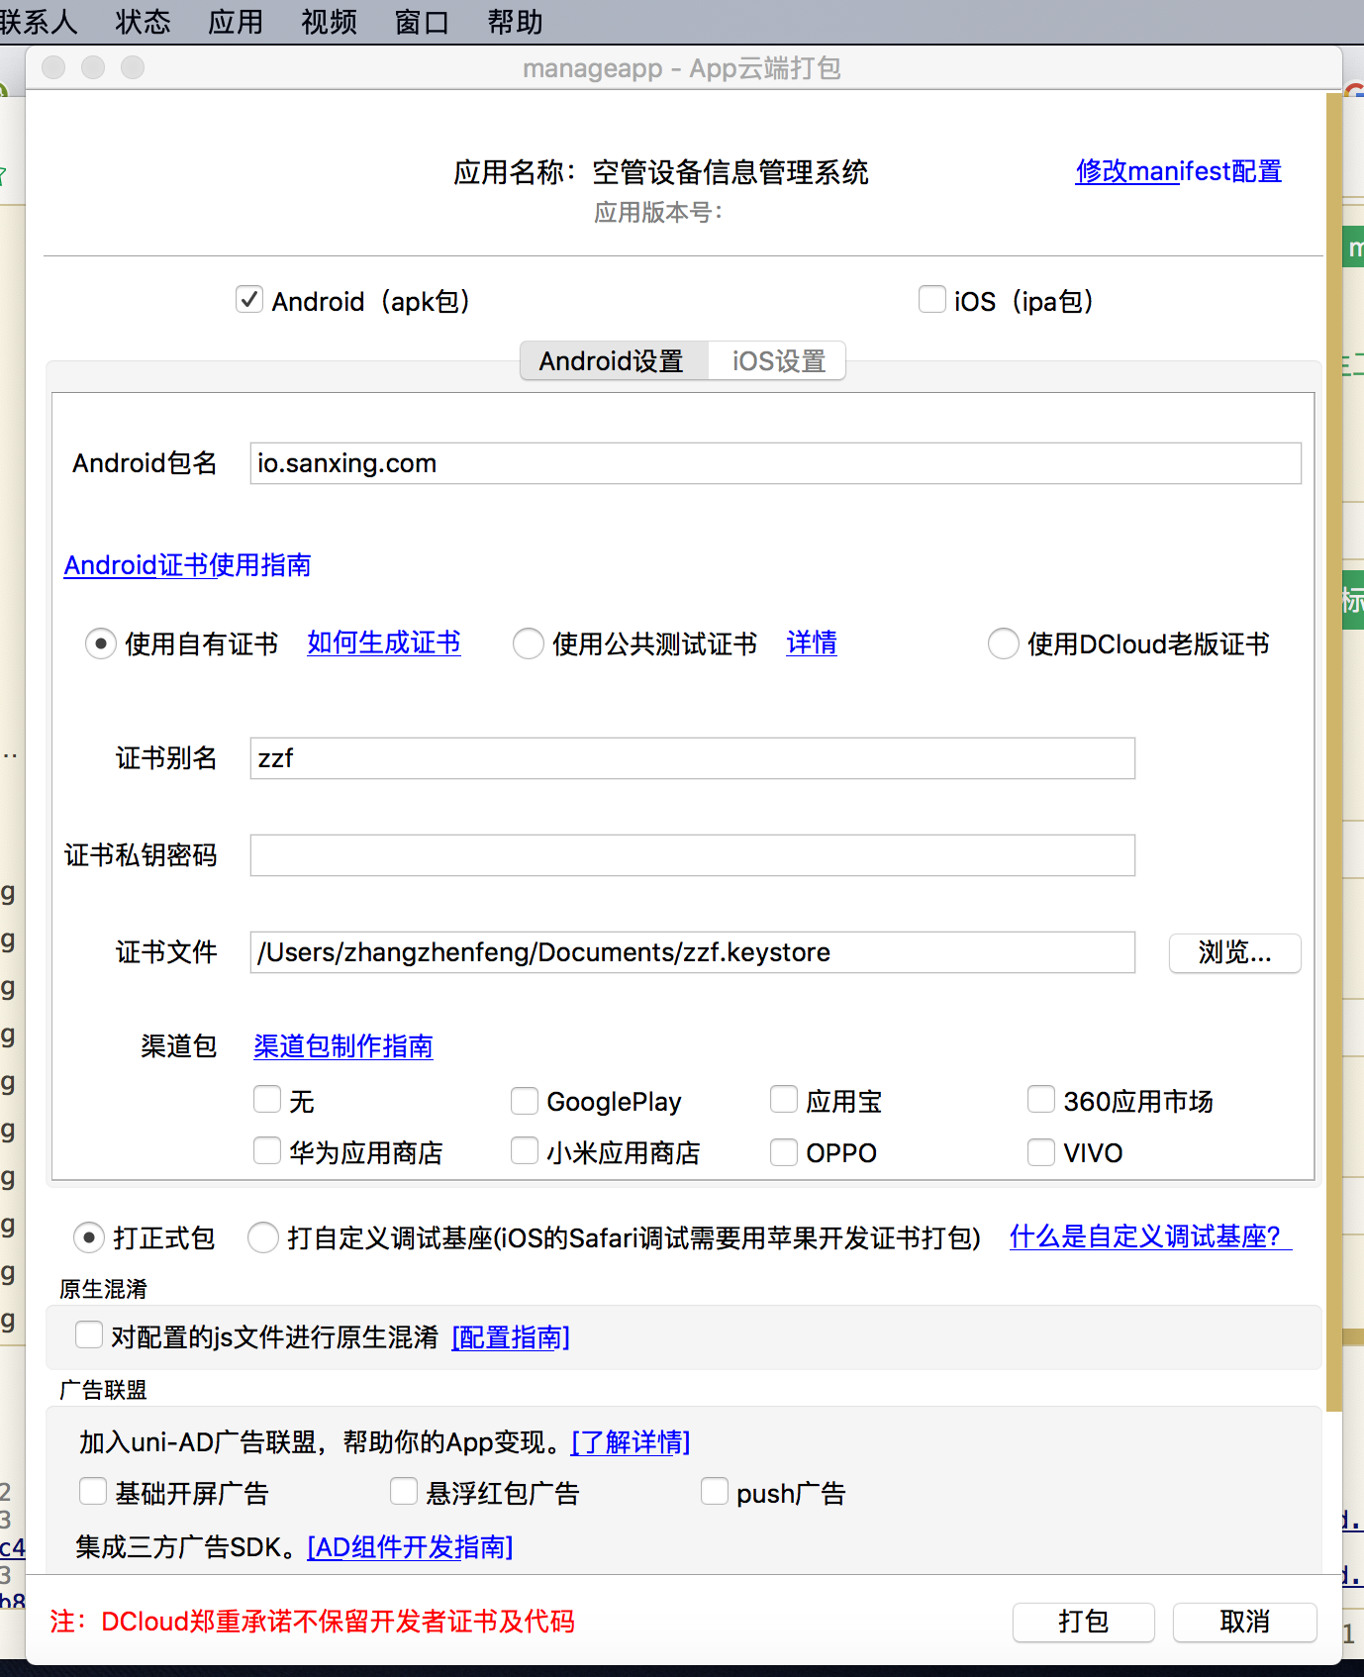Open the 状态 menu

click(143, 21)
